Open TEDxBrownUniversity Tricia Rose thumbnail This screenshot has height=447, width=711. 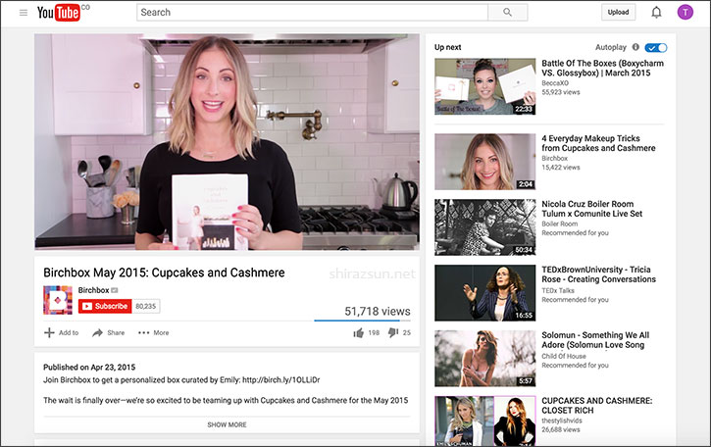[484, 293]
